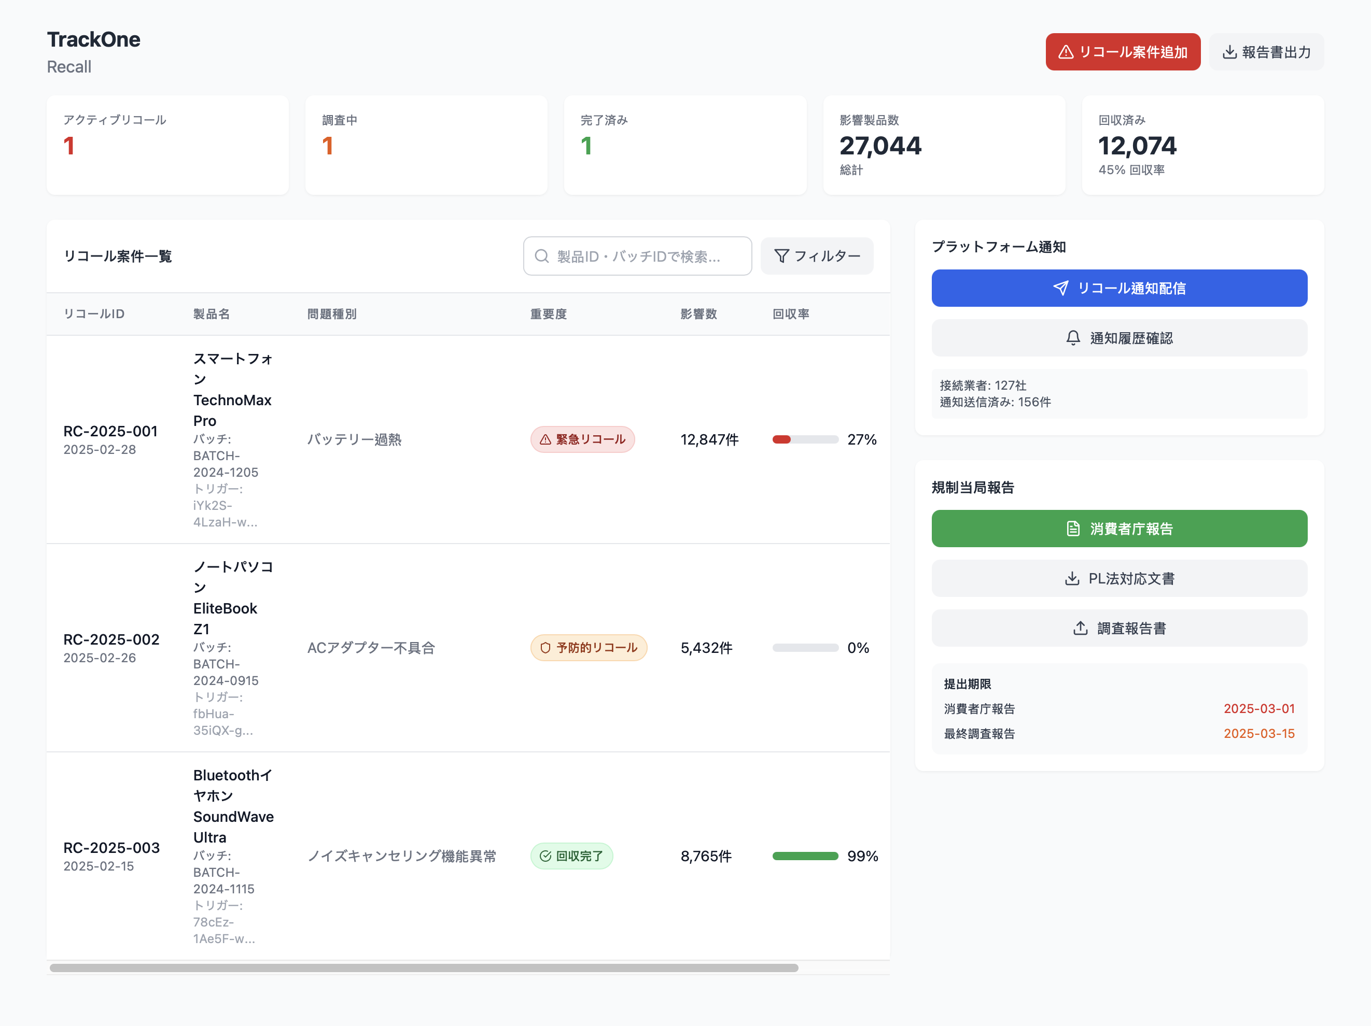
Task: Click the warning icon on リコール案件追加
Action: point(1066,52)
